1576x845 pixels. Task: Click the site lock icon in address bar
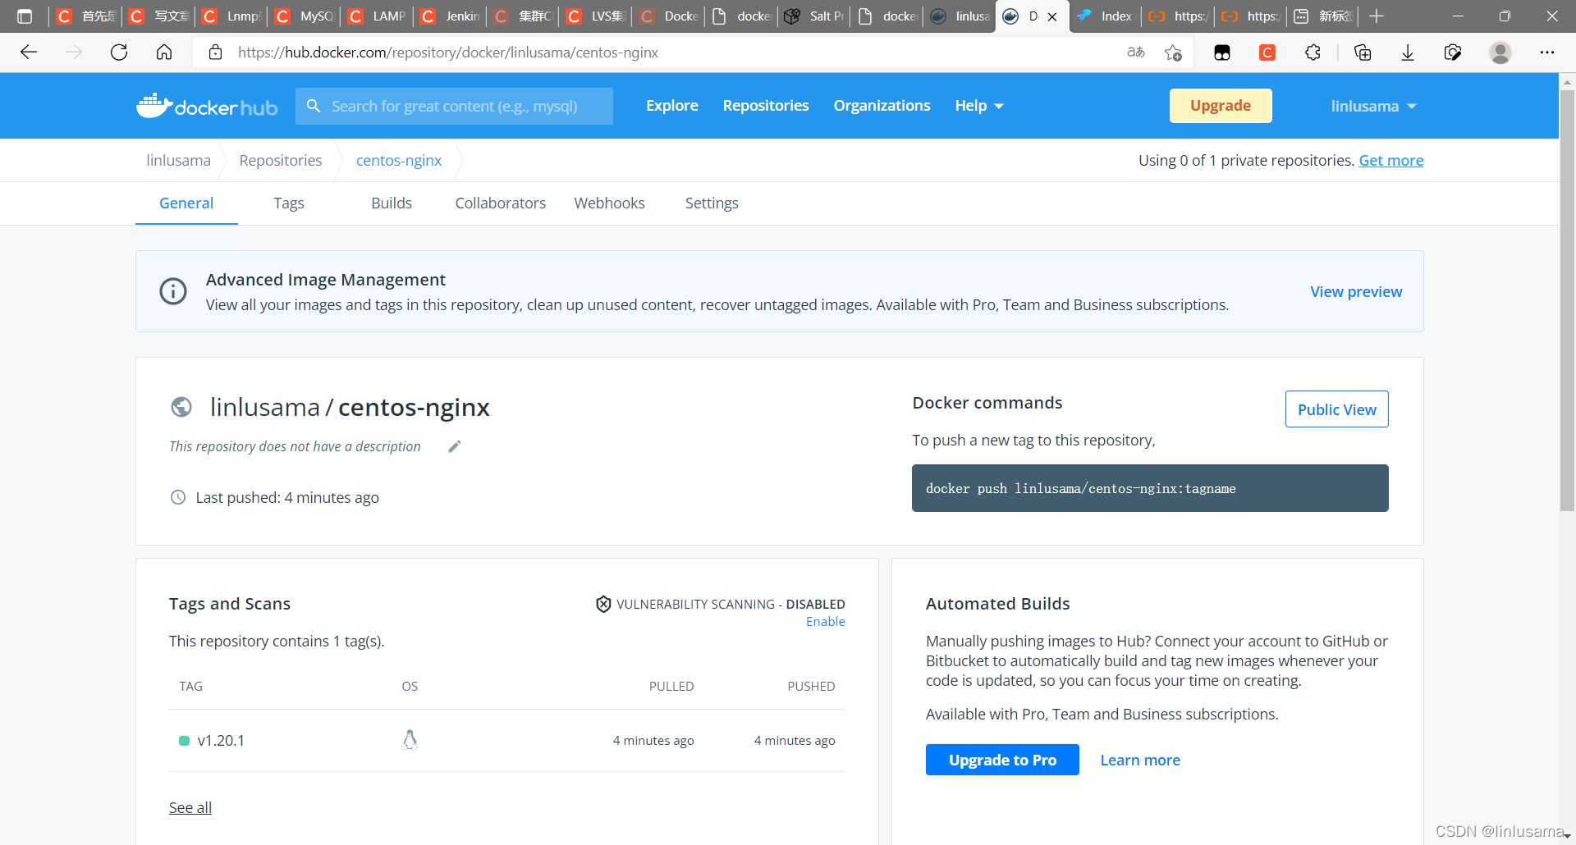point(216,53)
